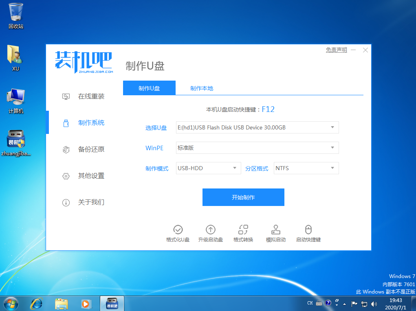
Task: Click the Internet Explorer taskbar icon
Action: (37, 303)
